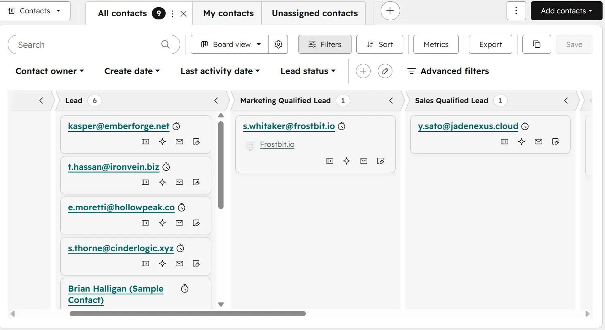The height and width of the screenshot is (330, 605).
Task: Expand Contact owner filter
Action: click(x=50, y=71)
